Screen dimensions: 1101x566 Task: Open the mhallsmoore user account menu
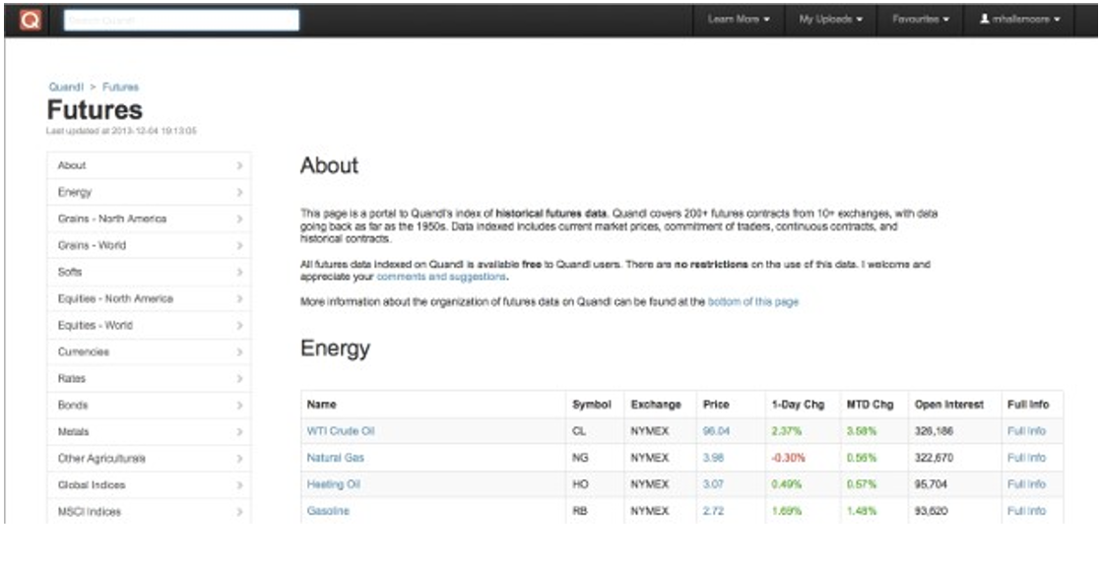[1019, 20]
